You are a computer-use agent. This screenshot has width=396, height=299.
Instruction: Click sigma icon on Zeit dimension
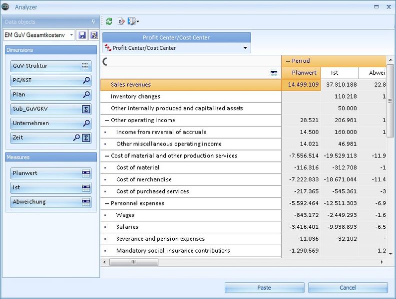pos(86,138)
